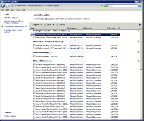144x121 pixels.
Task: Select the first Hotfix for .NET Framework row
Action: tap(76, 46)
